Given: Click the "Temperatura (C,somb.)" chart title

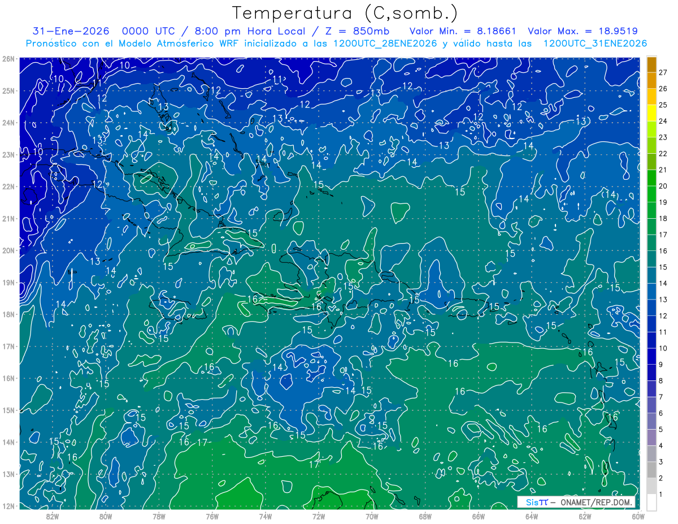Looking at the screenshot, I should pos(345,13).
